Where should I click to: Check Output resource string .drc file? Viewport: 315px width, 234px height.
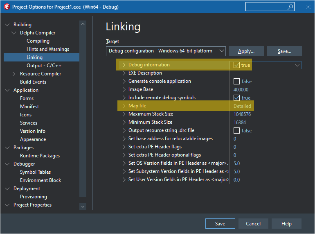236,131
